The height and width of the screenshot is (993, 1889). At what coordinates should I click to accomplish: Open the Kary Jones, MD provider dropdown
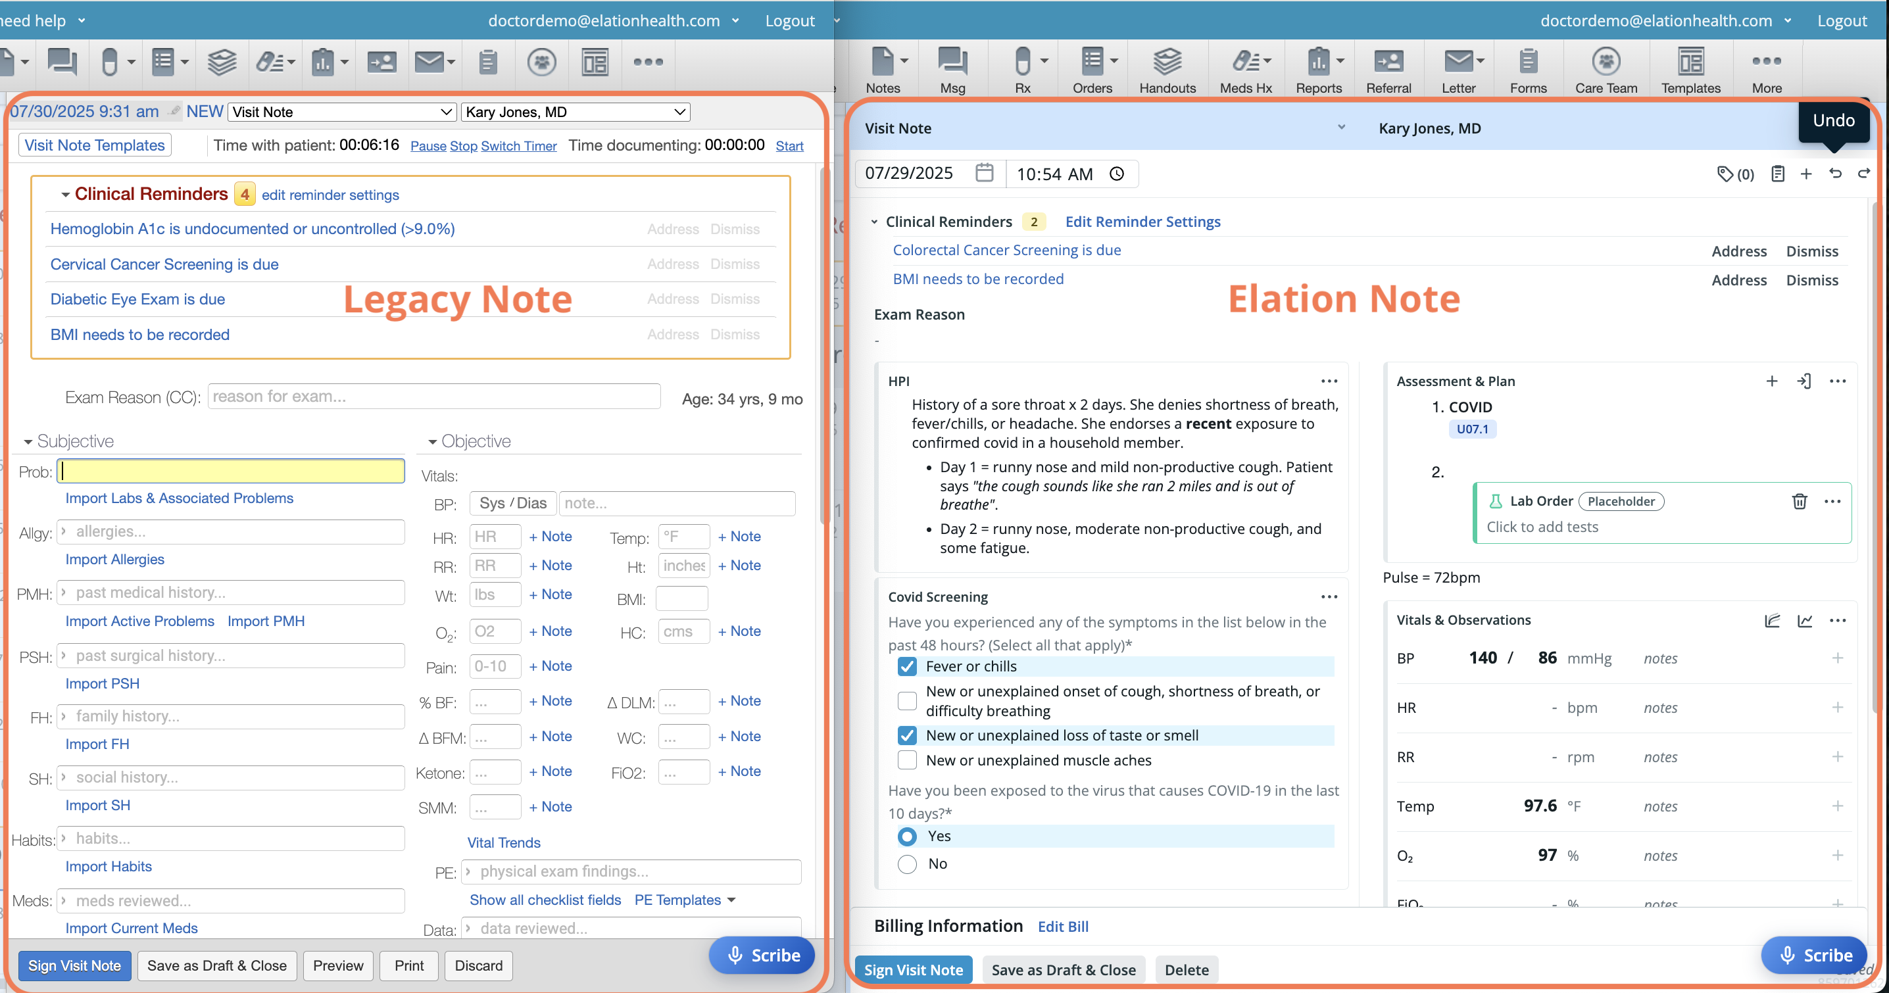pyautogui.click(x=576, y=112)
